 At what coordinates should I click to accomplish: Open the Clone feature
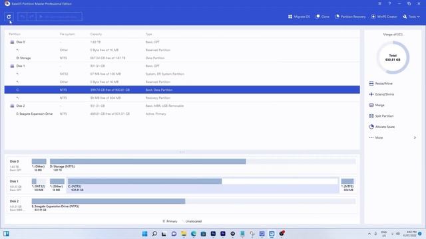click(322, 17)
